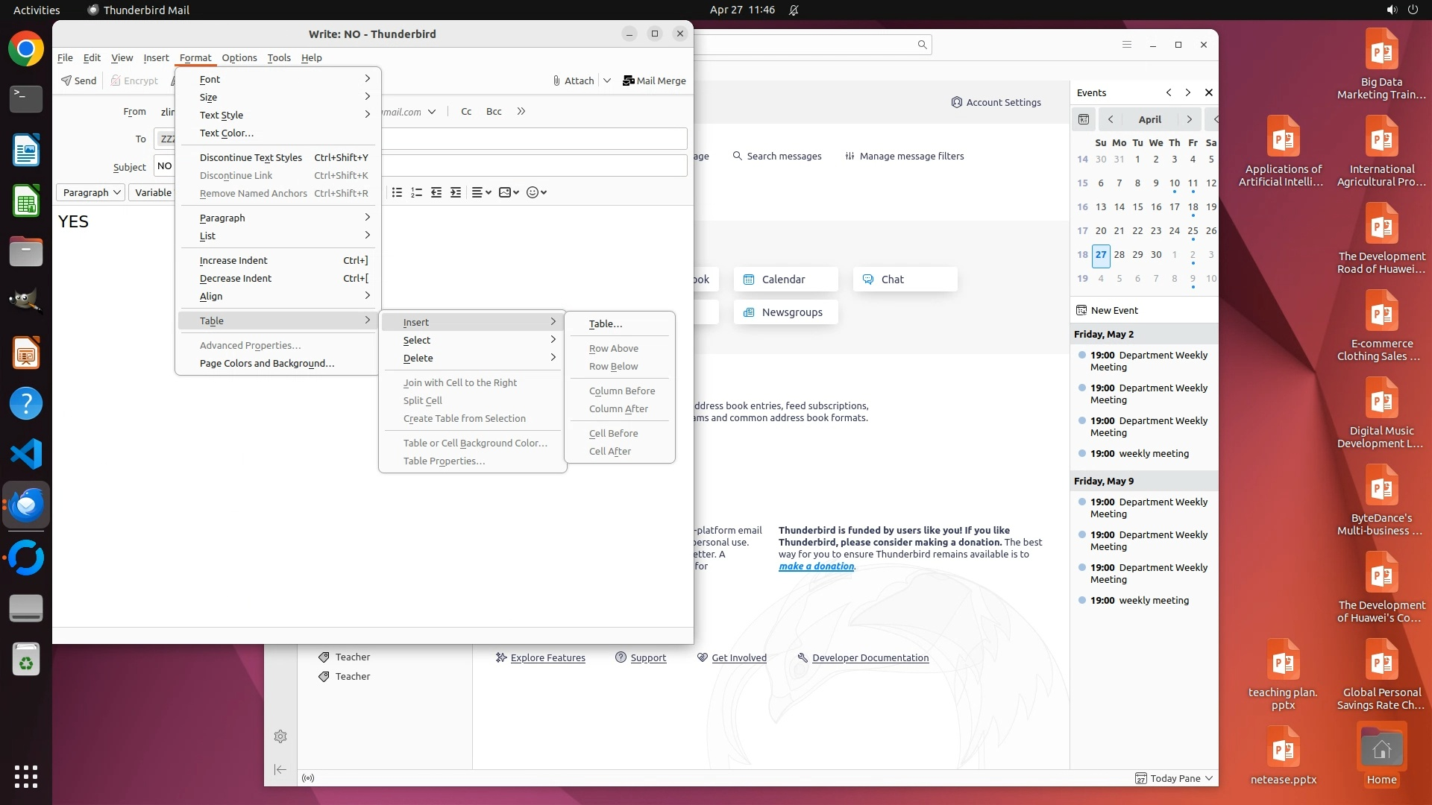Open the Paragraph style dropdown
The width and height of the screenshot is (1432, 805).
tap(91, 192)
